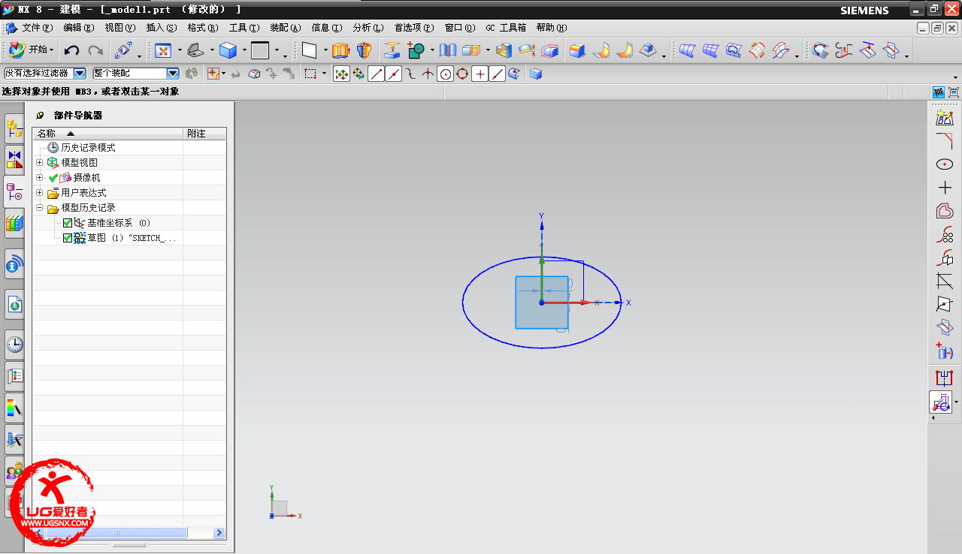
Task: Click the rectangle selection icon
Action: click(x=310, y=74)
